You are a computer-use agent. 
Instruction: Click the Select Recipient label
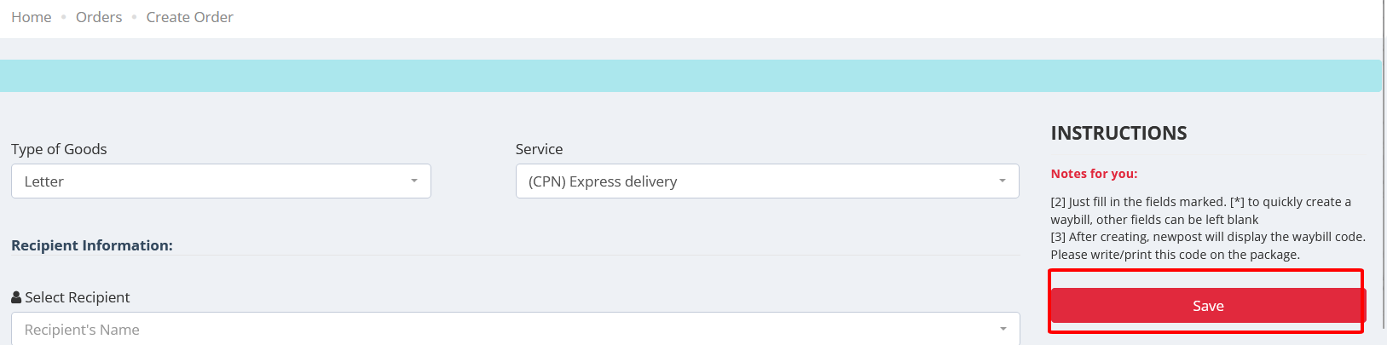tap(77, 297)
